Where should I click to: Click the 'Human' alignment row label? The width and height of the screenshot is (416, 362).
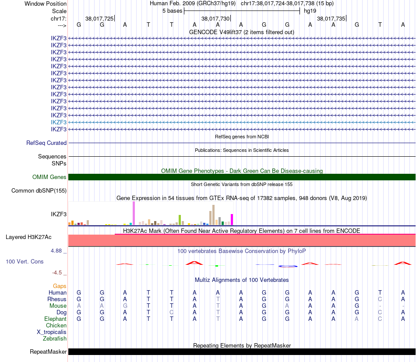pyautogui.click(x=57, y=292)
